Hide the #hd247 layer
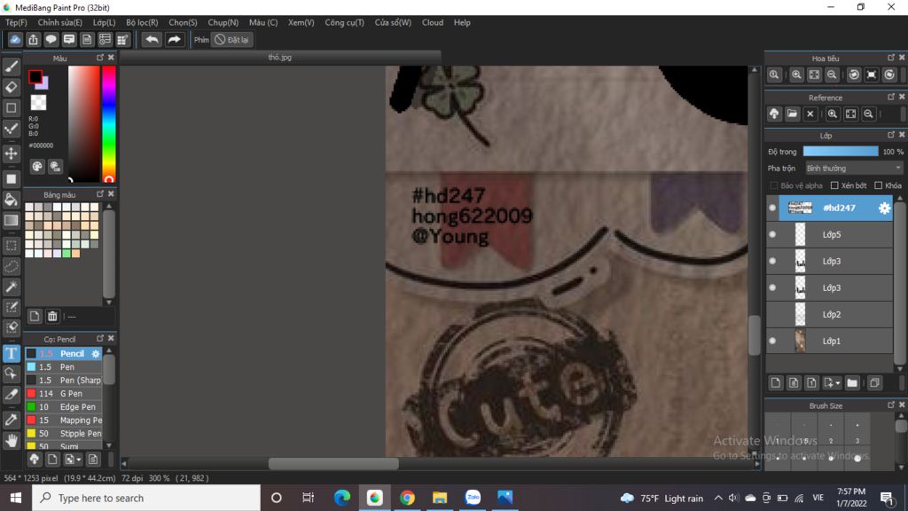The height and width of the screenshot is (511, 908). pyautogui.click(x=772, y=208)
